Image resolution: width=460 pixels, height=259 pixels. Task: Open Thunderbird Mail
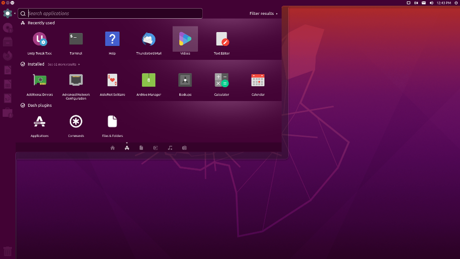[149, 43]
